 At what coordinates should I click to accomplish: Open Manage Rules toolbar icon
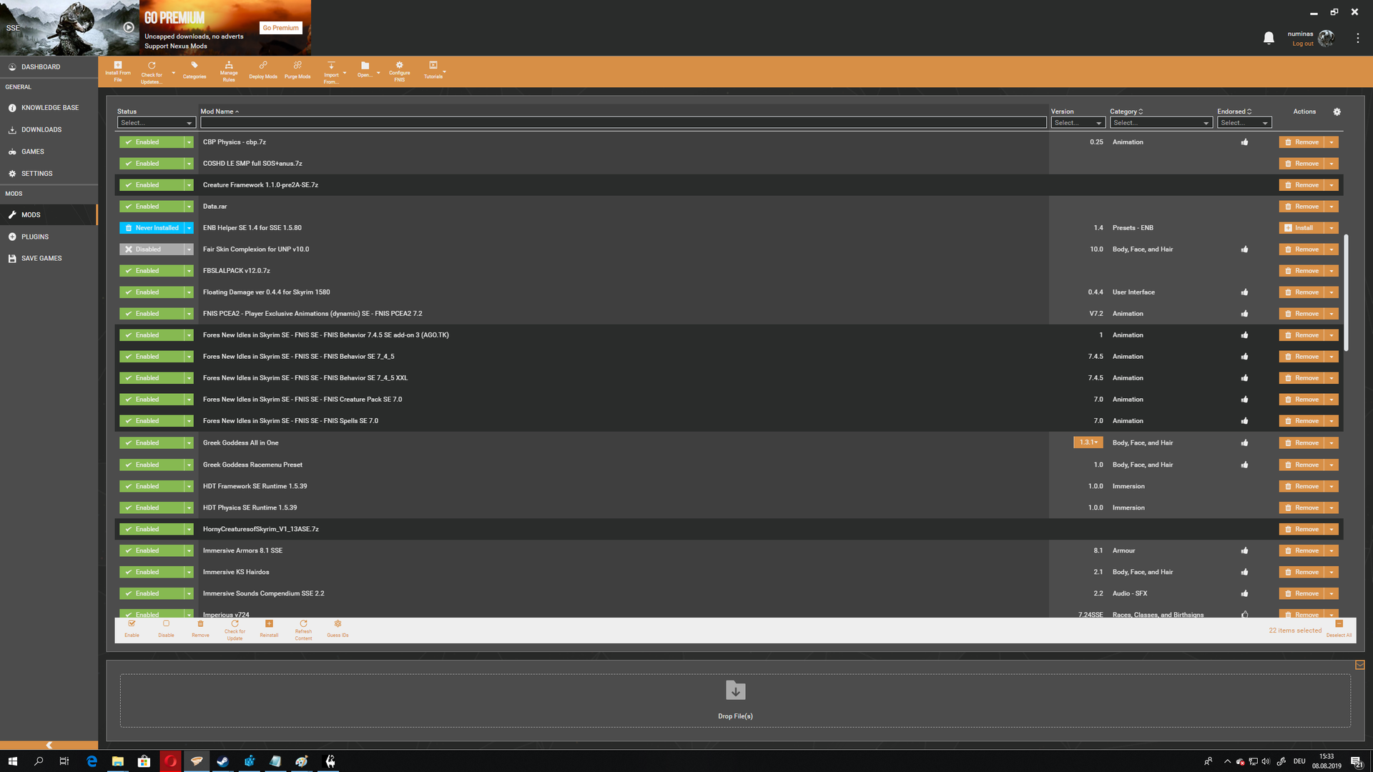(229, 71)
